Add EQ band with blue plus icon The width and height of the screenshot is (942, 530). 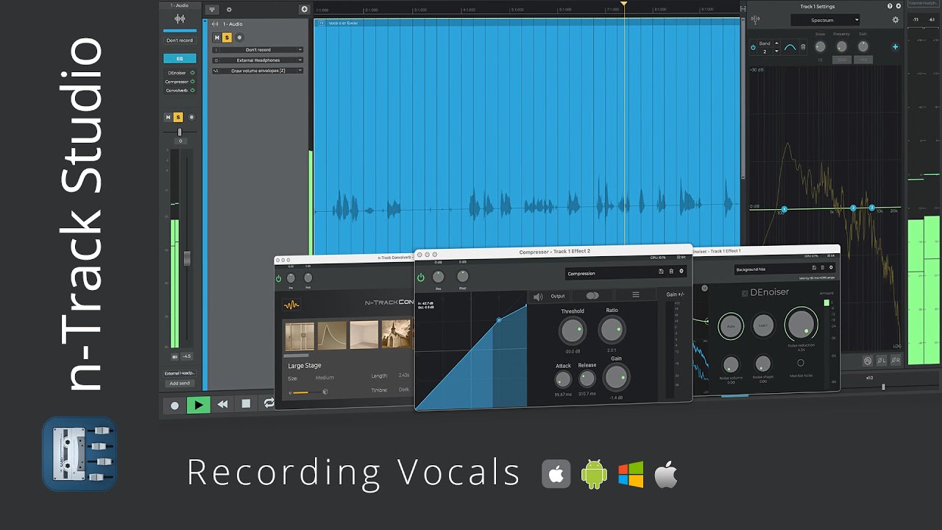coord(896,47)
